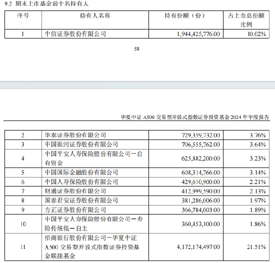Select share value 706,555,762.00
The width and height of the screenshot is (275, 263).
pos(200,144)
